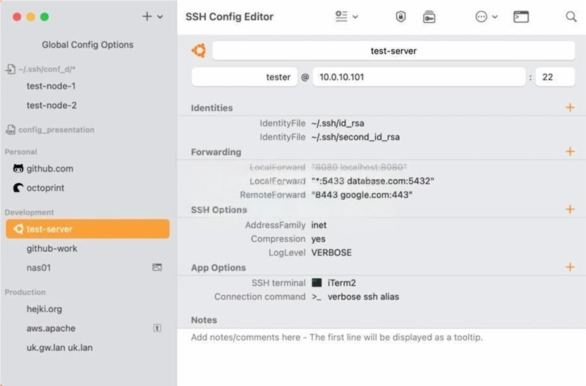Open the ellipsis more-actions dropdown

click(x=486, y=17)
